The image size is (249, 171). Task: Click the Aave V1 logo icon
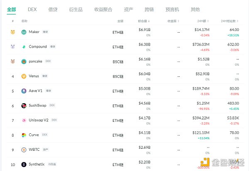coord(24,91)
